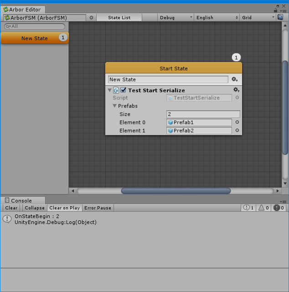Switch to the Console tab
The width and height of the screenshot is (289, 292).
(x=21, y=200)
